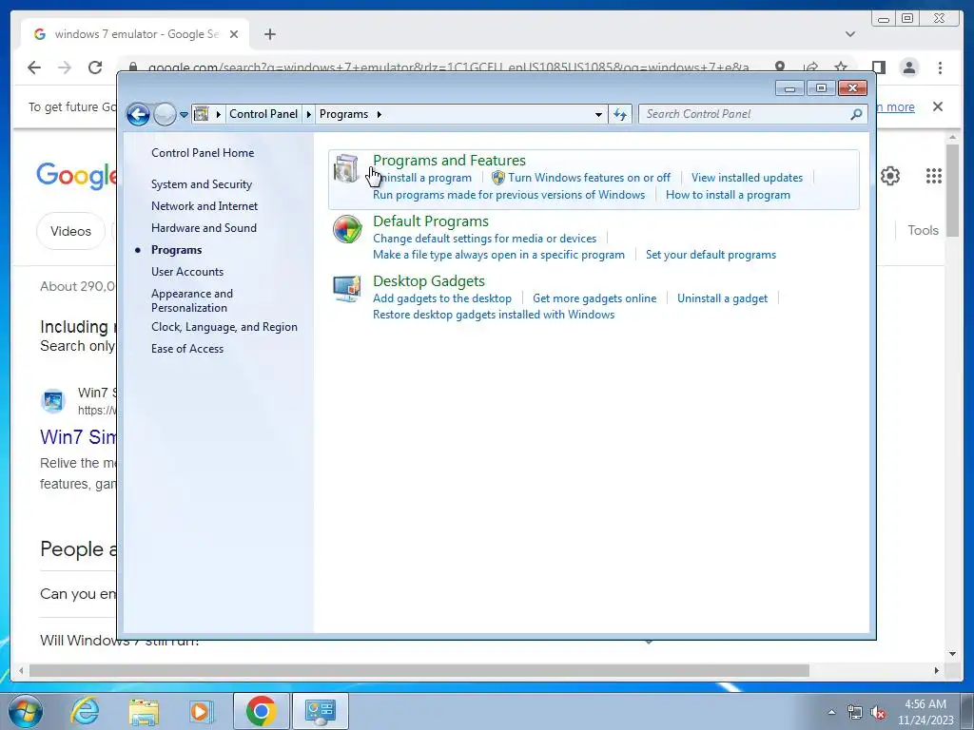
Task: Open Ease of Access category
Action: point(187,348)
